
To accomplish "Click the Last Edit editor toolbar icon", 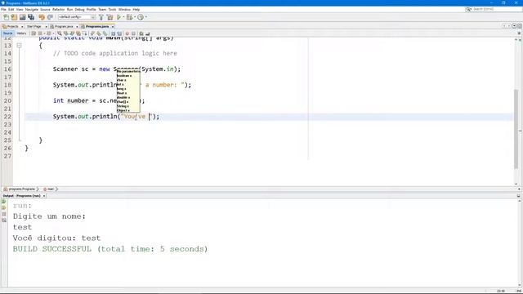I will pos(34,33).
